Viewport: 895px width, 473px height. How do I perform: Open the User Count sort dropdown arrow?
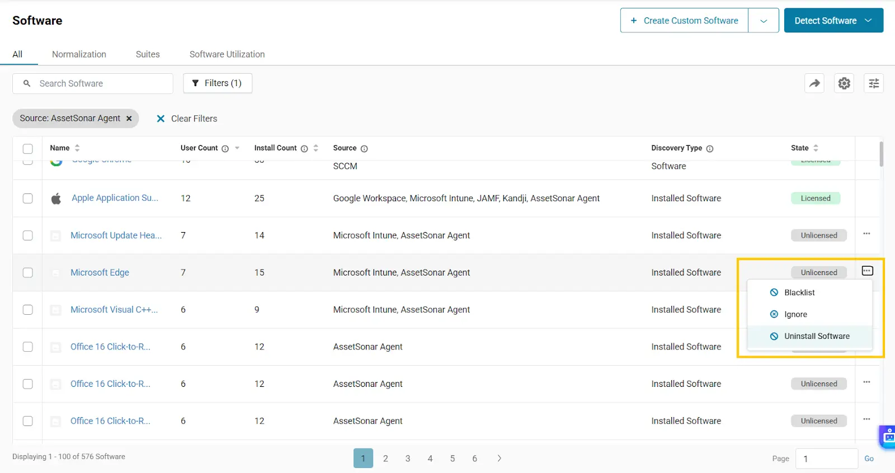coord(237,148)
